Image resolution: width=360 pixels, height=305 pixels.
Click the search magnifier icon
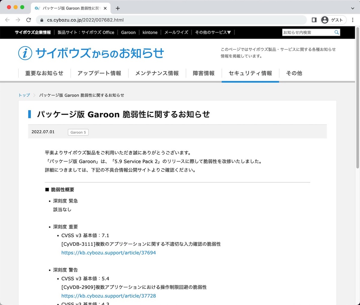[x=337, y=32]
